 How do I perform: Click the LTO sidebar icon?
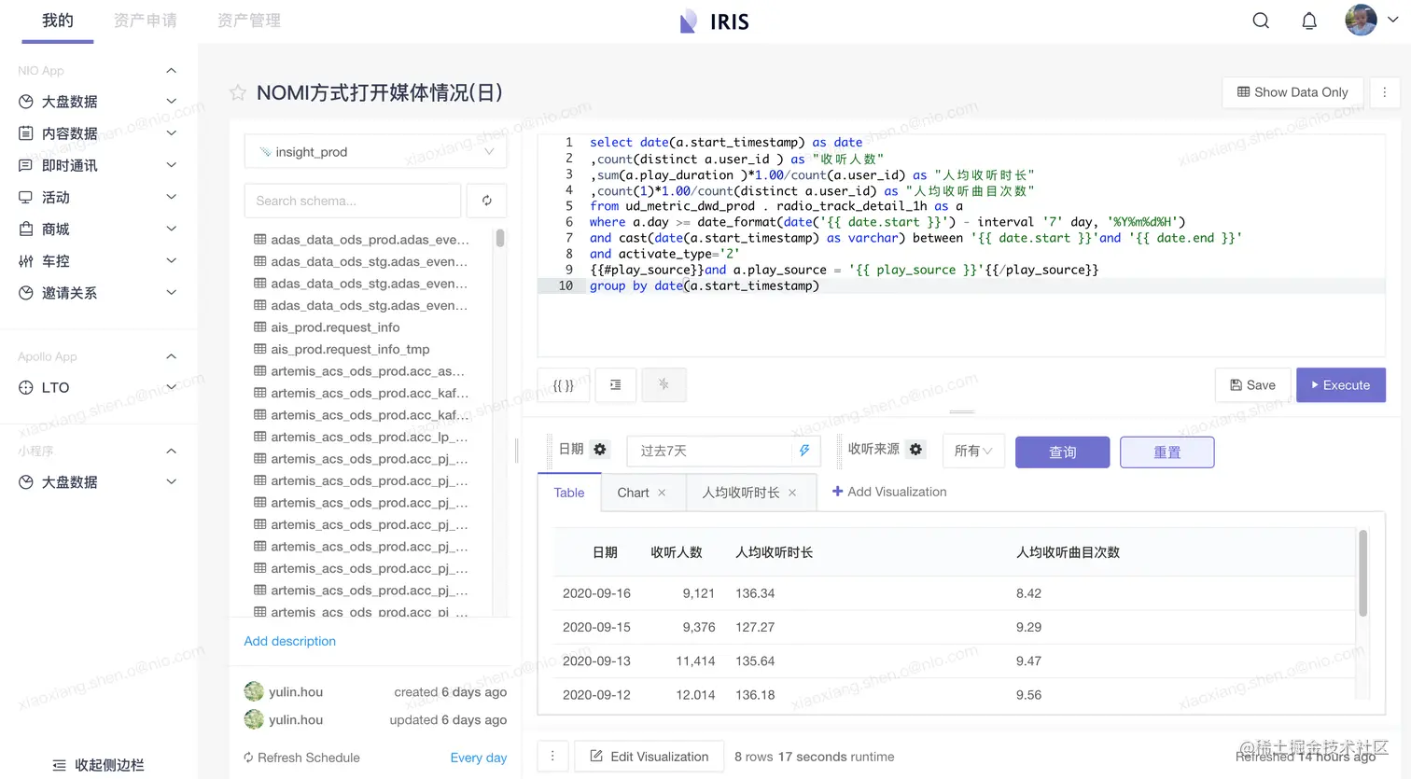tap(26, 388)
